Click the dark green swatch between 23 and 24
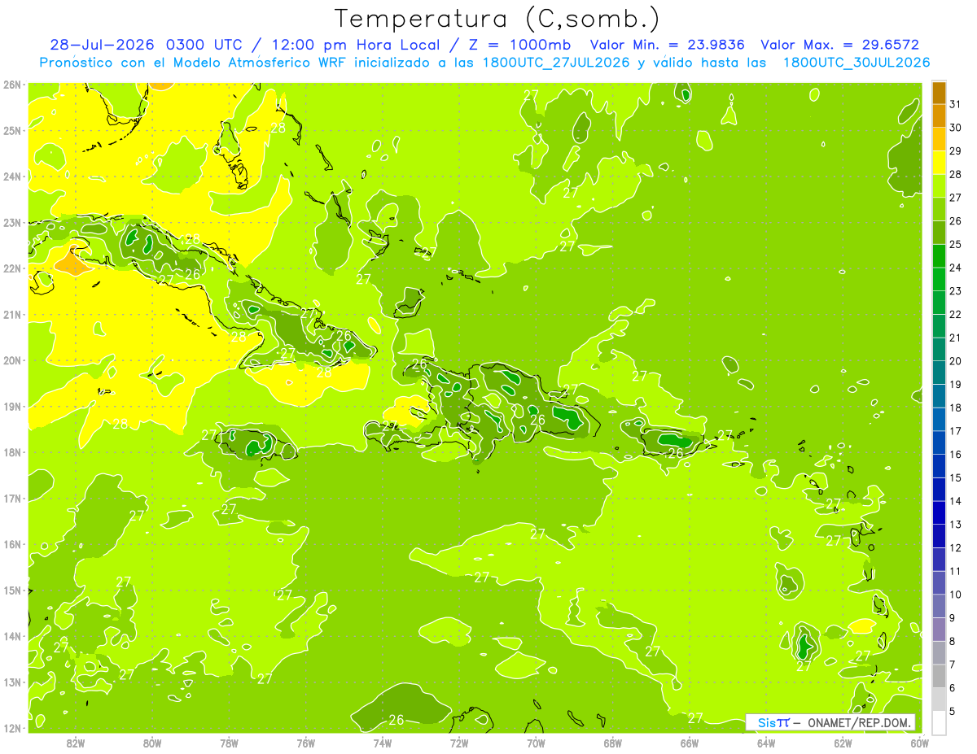The width and height of the screenshot is (977, 754). click(939, 279)
